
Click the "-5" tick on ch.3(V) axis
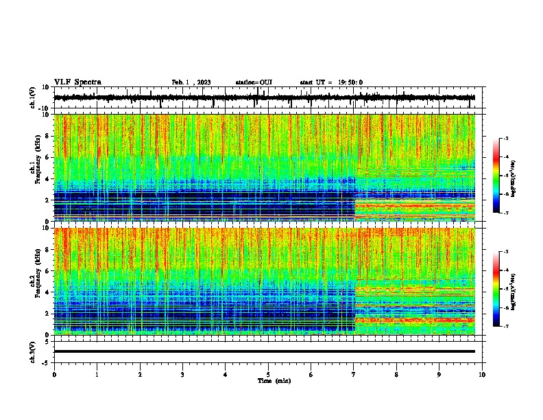coord(47,363)
